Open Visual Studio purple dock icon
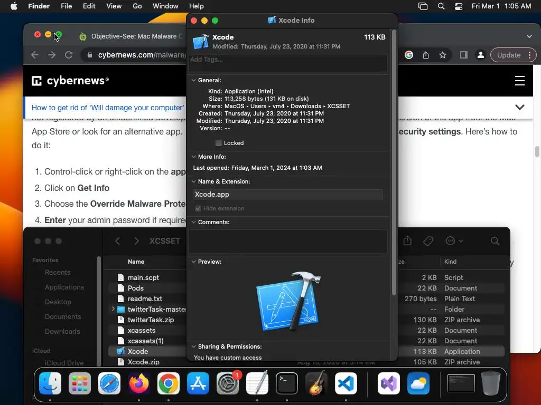Viewport: 541px width, 405px height. click(389, 383)
